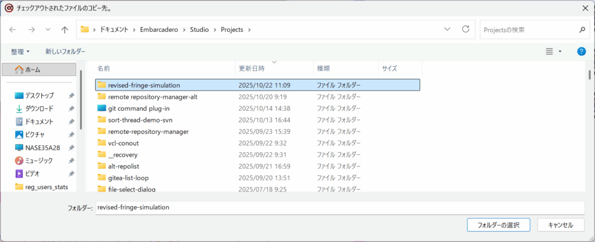The width and height of the screenshot is (595, 242).
Task: Click the 新しいフォルダー button
Action: [65, 52]
